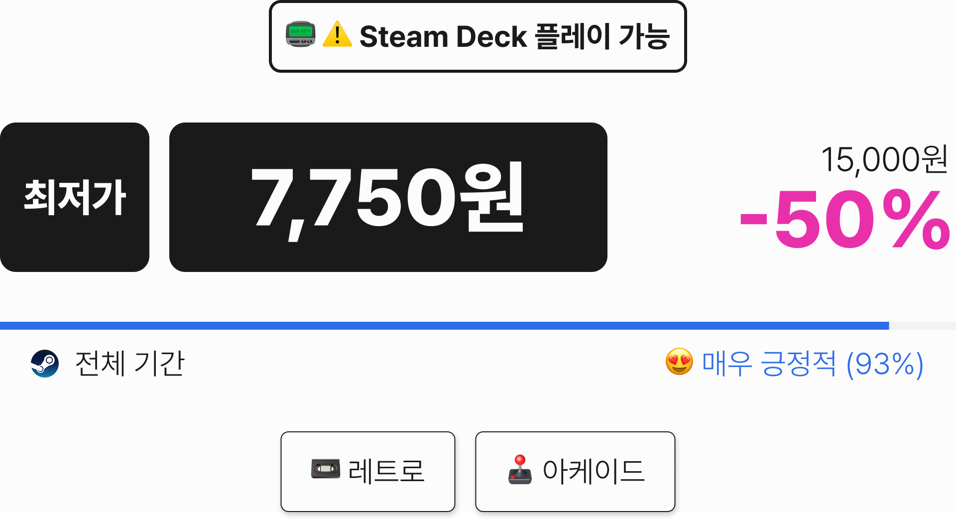Viewport: 956px width, 521px height.
Task: Click the 전체 기간 review period label
Action: pos(129,363)
